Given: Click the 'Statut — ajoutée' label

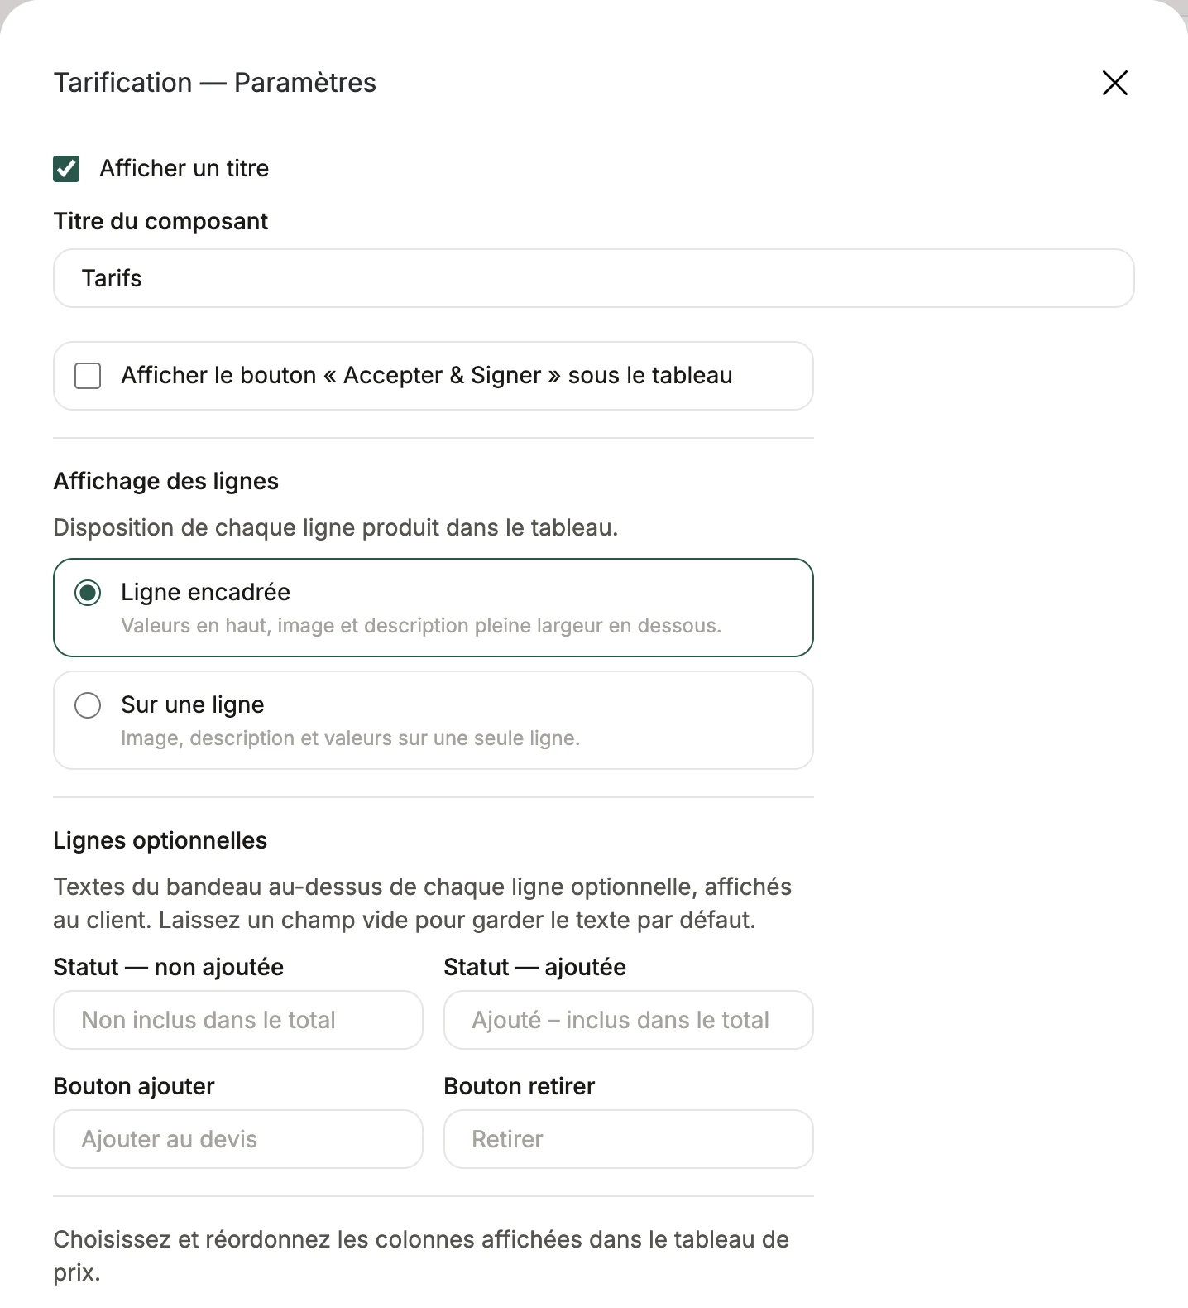Looking at the screenshot, I should click(535, 968).
